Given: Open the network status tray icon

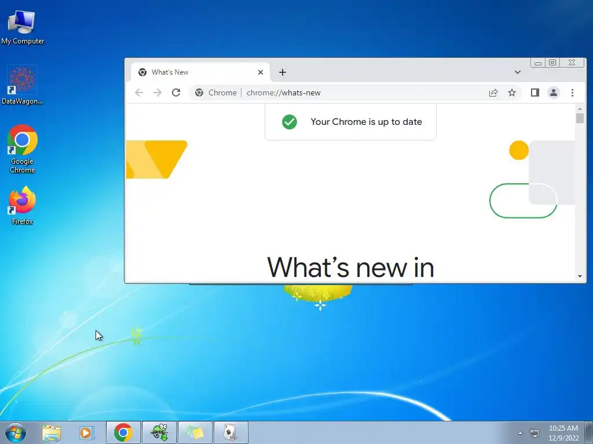Looking at the screenshot, I should point(535,432).
